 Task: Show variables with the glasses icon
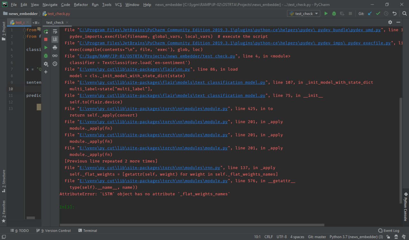pos(55,56)
